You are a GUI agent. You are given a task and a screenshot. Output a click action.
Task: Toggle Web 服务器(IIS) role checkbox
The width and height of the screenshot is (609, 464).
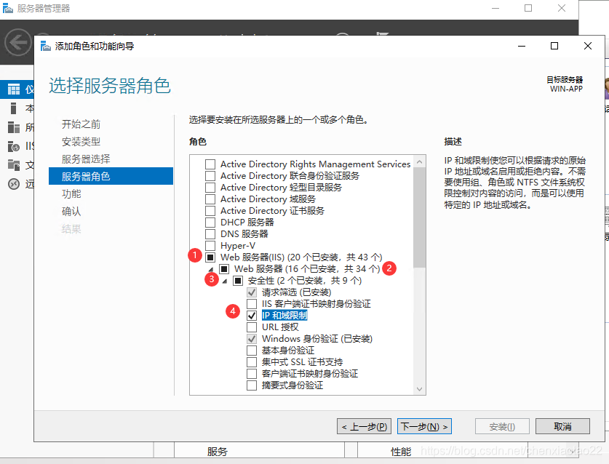pyautogui.click(x=210, y=257)
